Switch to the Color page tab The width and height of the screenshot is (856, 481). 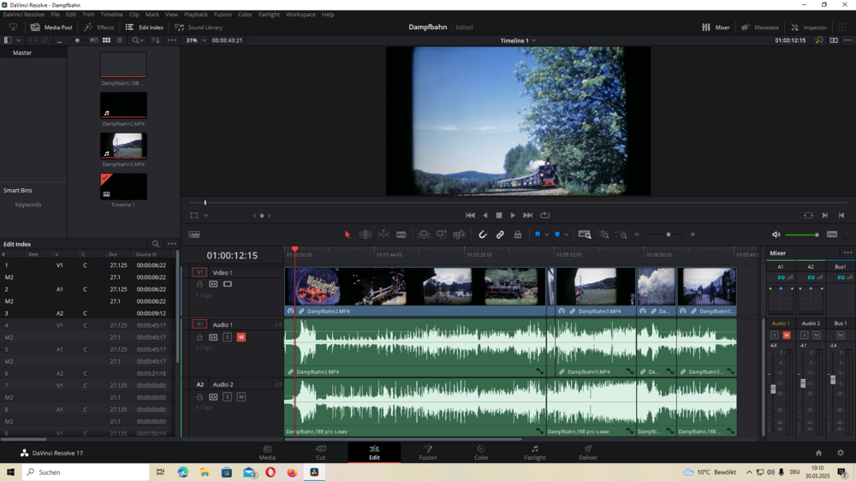[481, 453]
